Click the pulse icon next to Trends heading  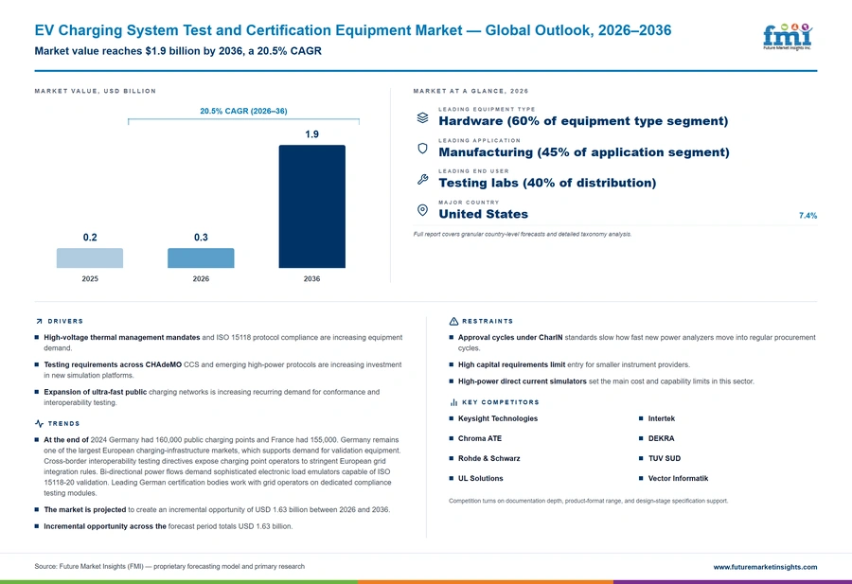39,424
